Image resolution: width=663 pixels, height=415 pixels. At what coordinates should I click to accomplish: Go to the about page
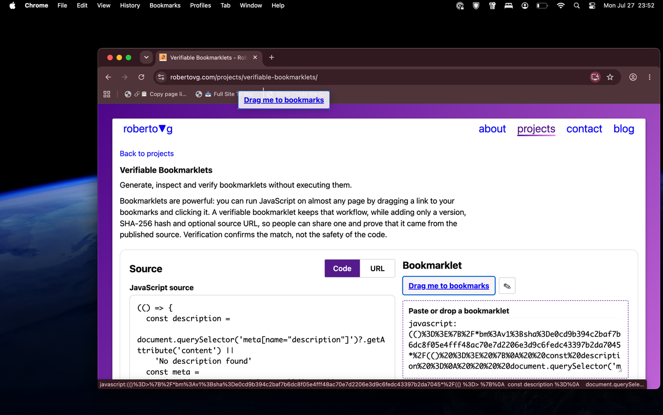[x=492, y=129]
